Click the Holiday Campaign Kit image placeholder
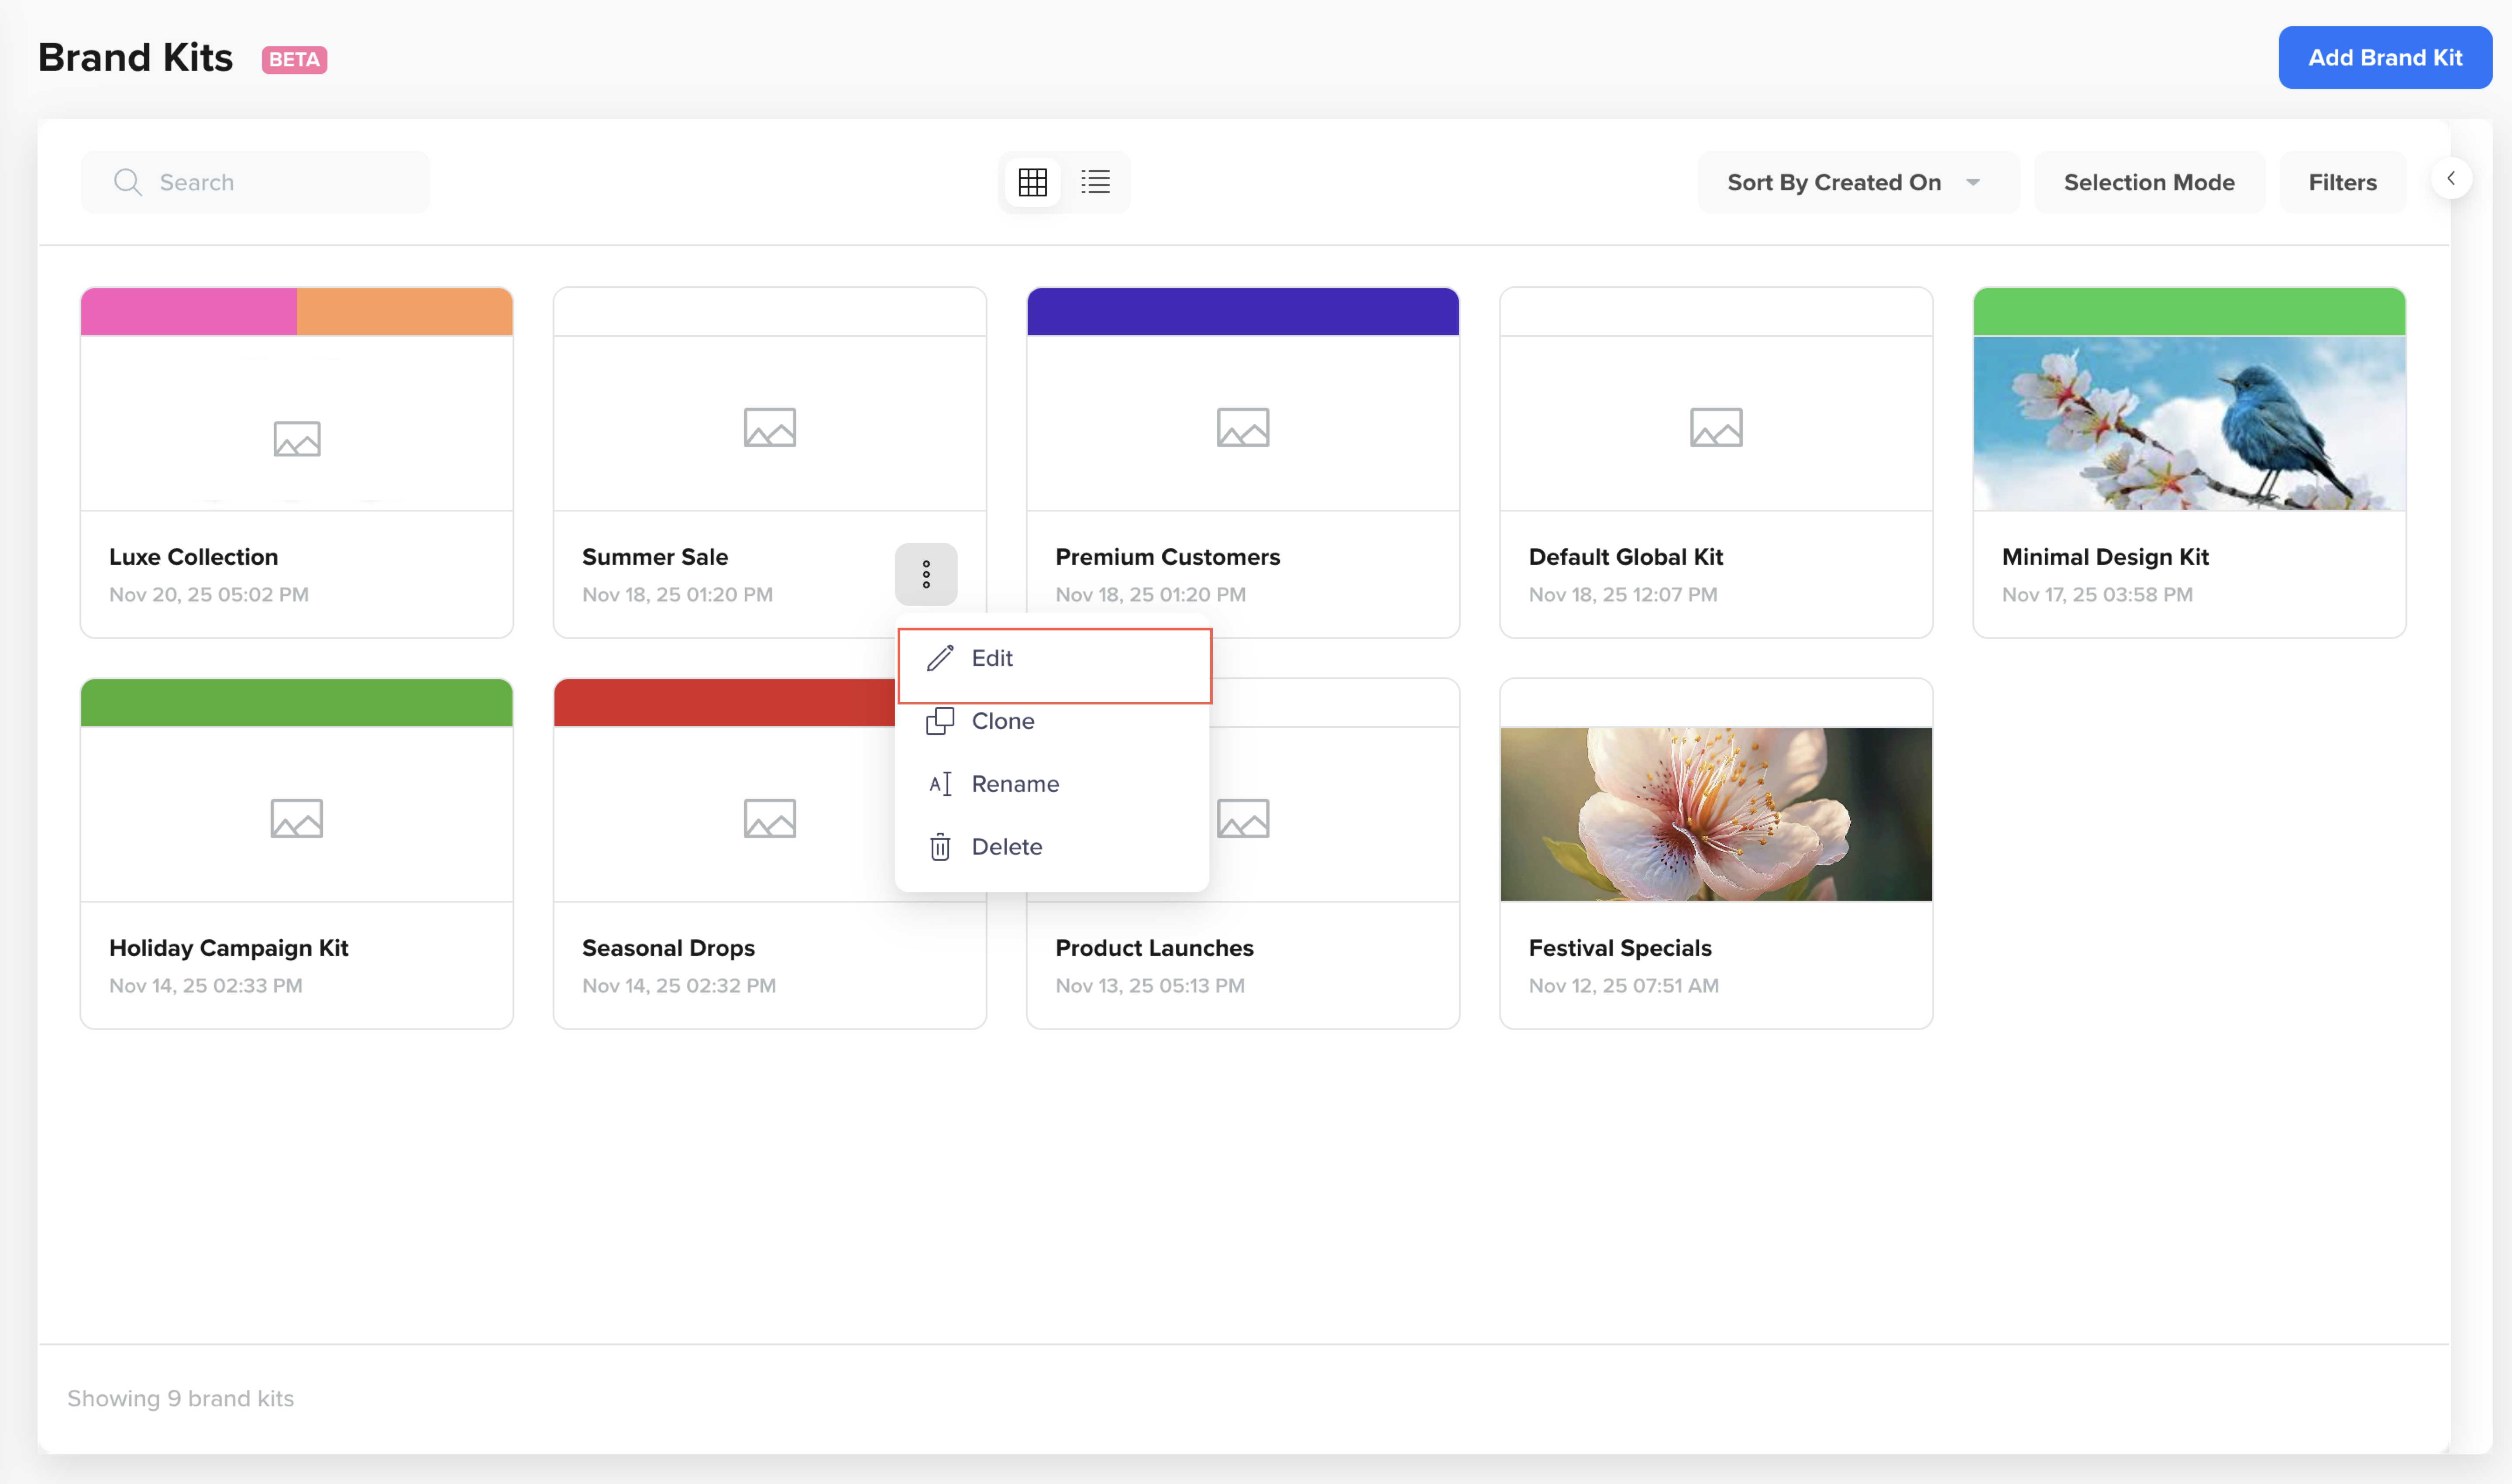Screen dimensions: 2512x1484 coord(297,818)
